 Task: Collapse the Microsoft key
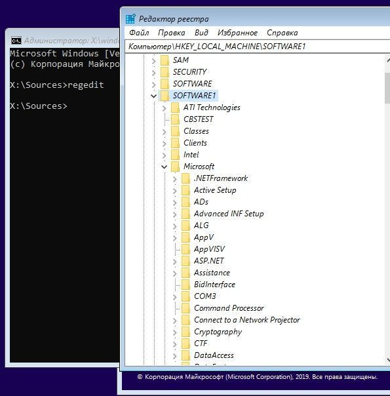tap(164, 167)
